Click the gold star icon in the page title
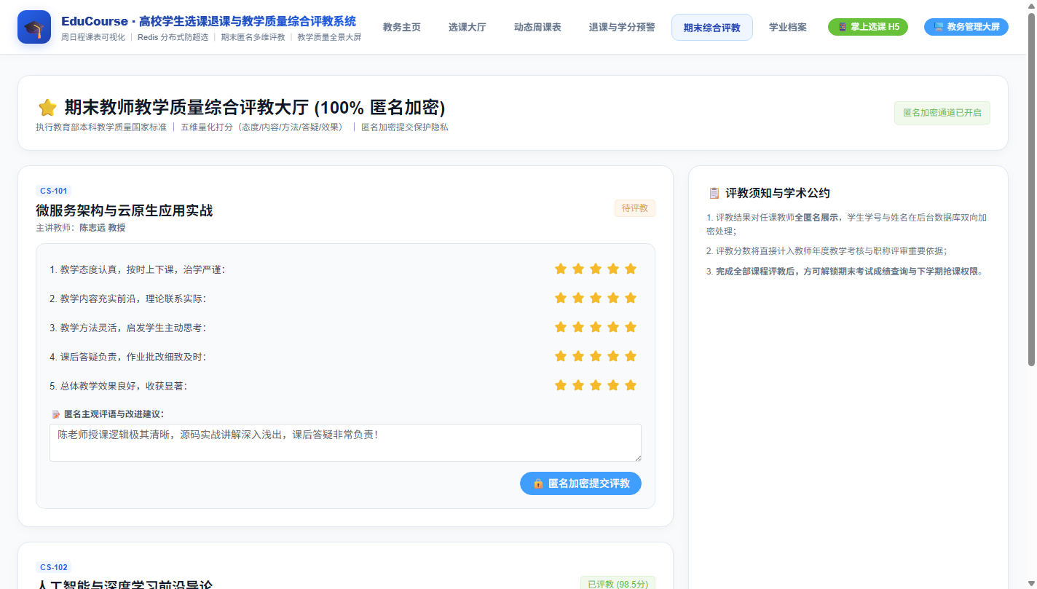Viewport: 1037px width, 589px height. (47, 108)
